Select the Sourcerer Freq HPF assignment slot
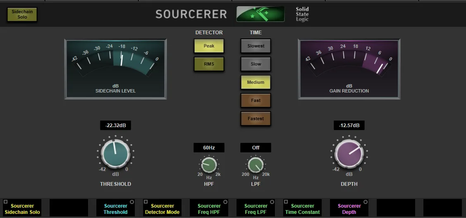The height and width of the screenshot is (218, 466). tap(209, 208)
